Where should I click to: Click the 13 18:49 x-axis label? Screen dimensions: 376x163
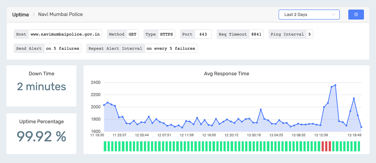tap(354, 135)
